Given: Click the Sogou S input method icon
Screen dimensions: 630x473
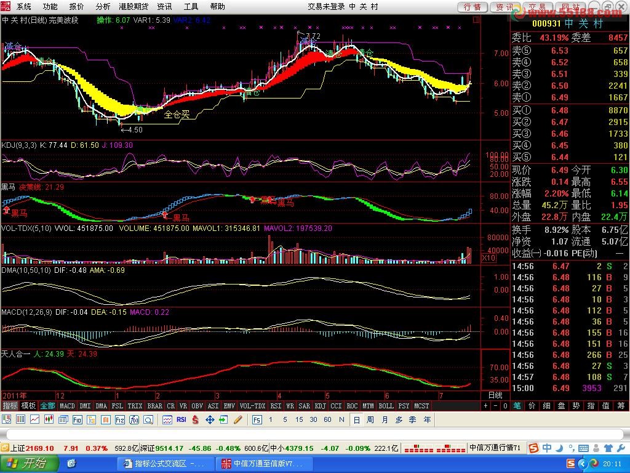Looking at the screenshot, I should 533,448.
